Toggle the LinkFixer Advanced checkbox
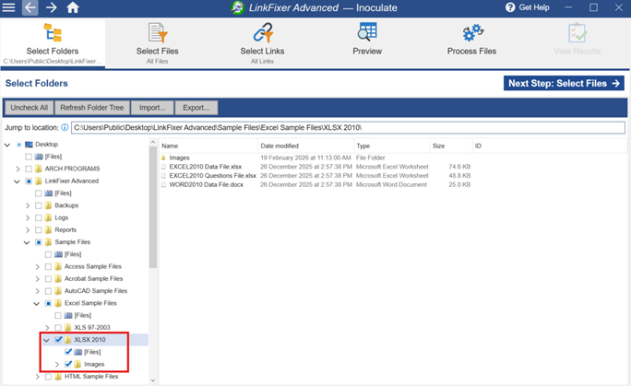Image resolution: width=631 pixels, height=386 pixels. [29, 181]
